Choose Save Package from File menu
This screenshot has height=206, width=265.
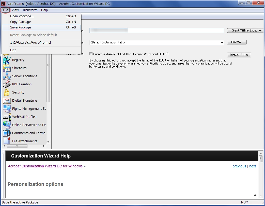click(41, 27)
